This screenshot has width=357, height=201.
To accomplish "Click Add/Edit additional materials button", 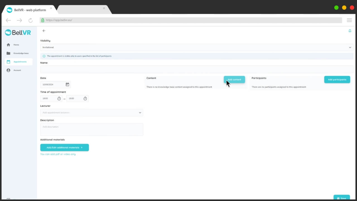I will tap(64, 147).
